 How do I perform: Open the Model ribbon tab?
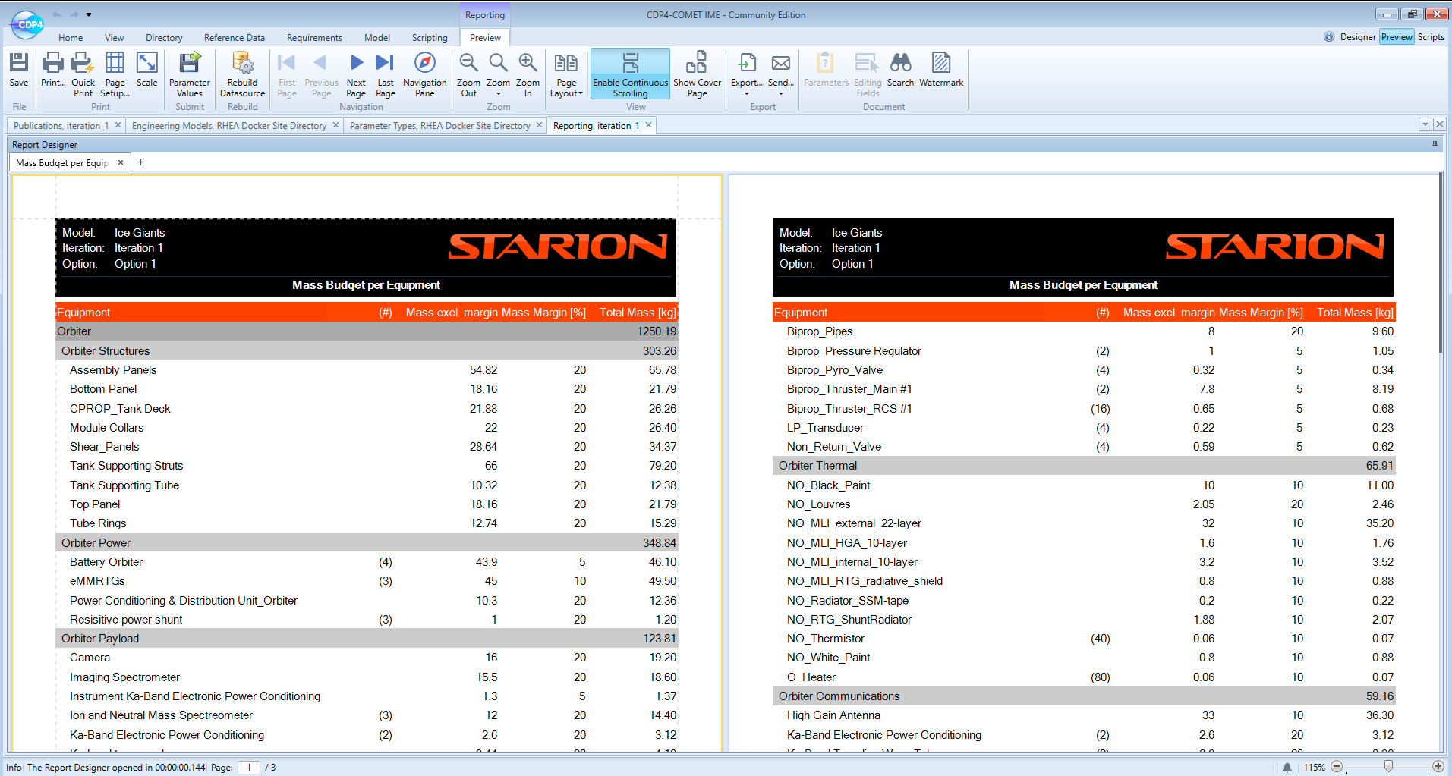(x=377, y=38)
